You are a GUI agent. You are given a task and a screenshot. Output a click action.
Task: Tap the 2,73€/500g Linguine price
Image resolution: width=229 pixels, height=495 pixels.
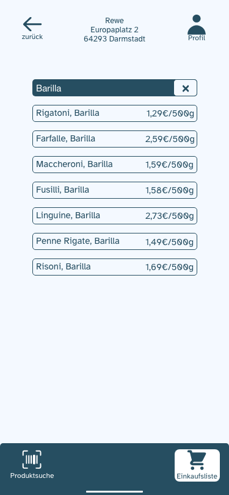[170, 216]
